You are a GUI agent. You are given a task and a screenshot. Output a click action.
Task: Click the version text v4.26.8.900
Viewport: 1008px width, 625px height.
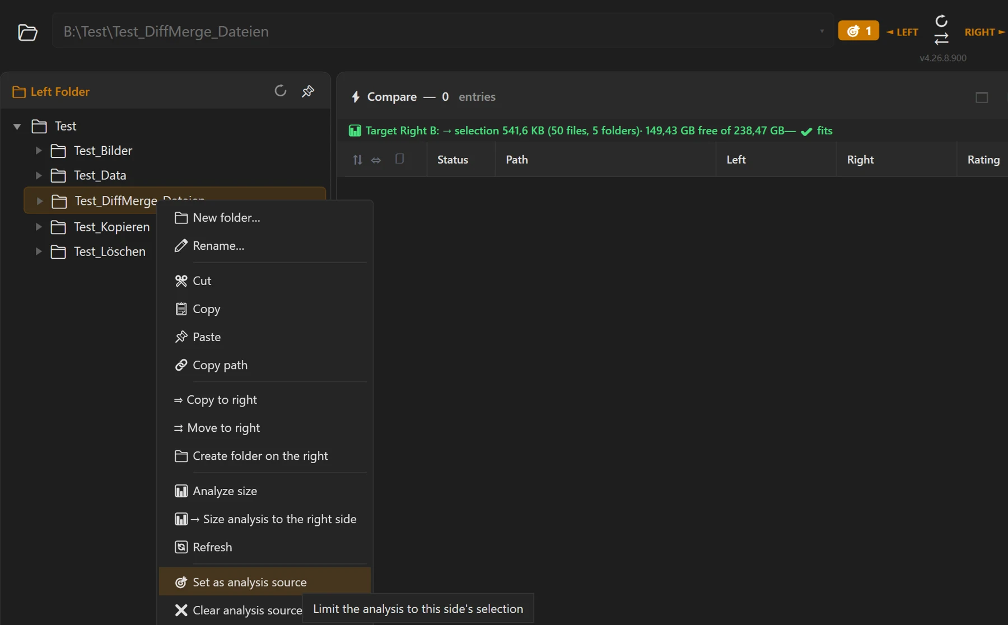(x=943, y=58)
